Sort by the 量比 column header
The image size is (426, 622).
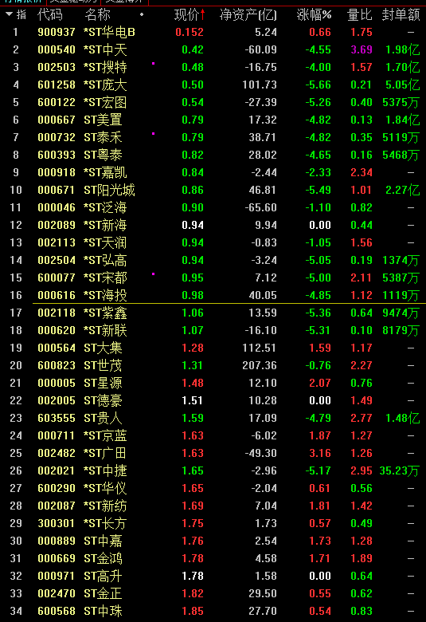point(359,15)
